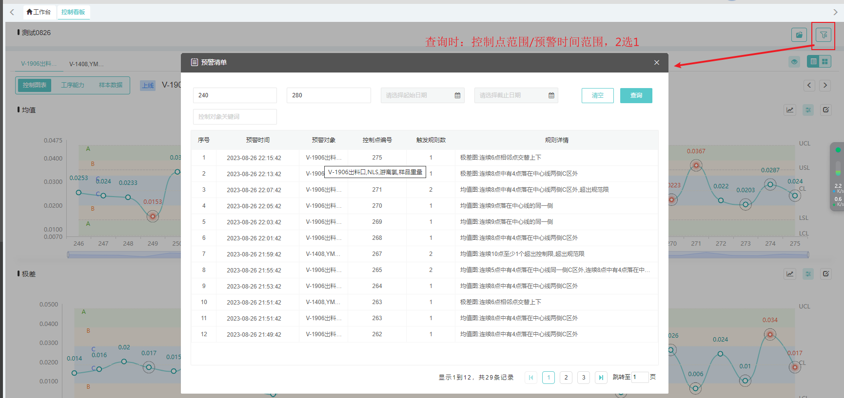
Task: Select alert time 2023-08-26 22:15:42
Action: click(254, 158)
